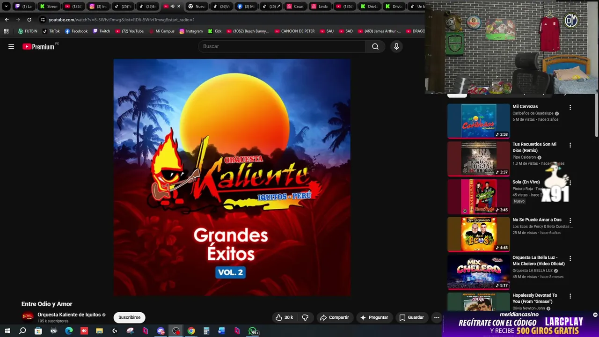
Task: Open Mix Chelero video thumbnail
Action: pyautogui.click(x=479, y=272)
